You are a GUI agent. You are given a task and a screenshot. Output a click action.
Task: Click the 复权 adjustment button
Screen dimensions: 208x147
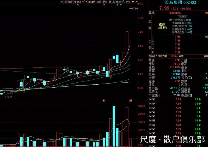tap(105, 2)
